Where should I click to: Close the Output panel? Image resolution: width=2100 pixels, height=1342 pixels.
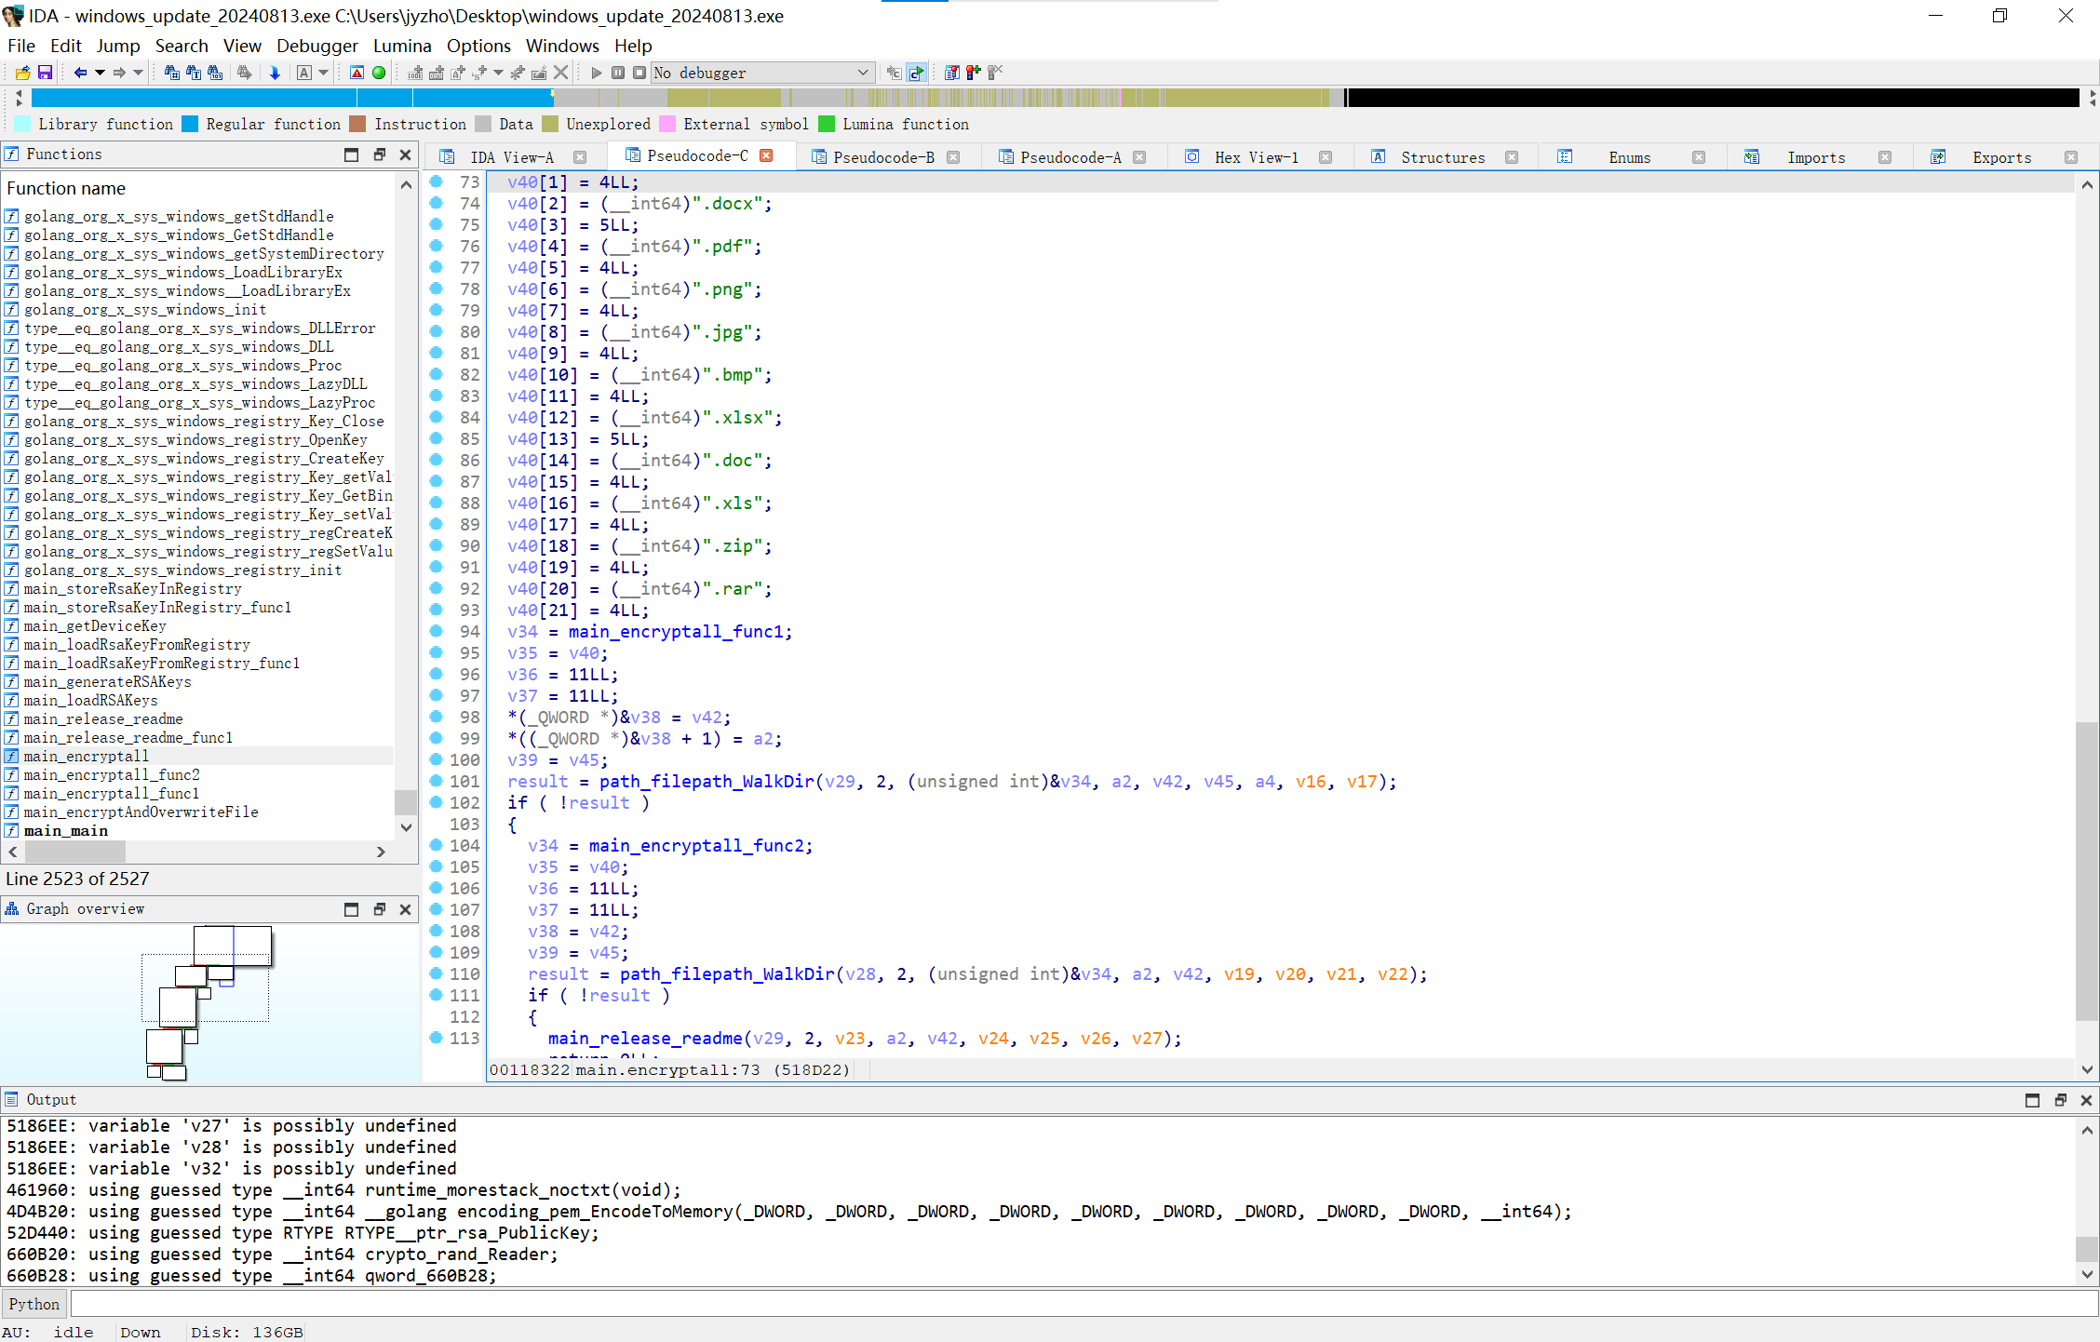(x=2086, y=1100)
